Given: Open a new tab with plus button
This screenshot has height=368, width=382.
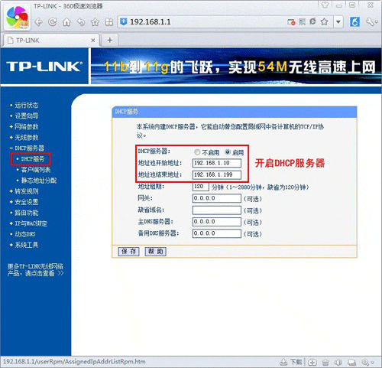Looking at the screenshot, I should [110, 40].
